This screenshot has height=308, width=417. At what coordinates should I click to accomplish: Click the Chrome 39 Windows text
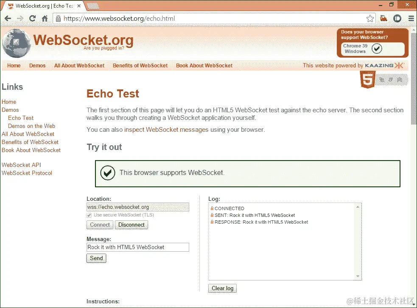[x=355, y=49]
